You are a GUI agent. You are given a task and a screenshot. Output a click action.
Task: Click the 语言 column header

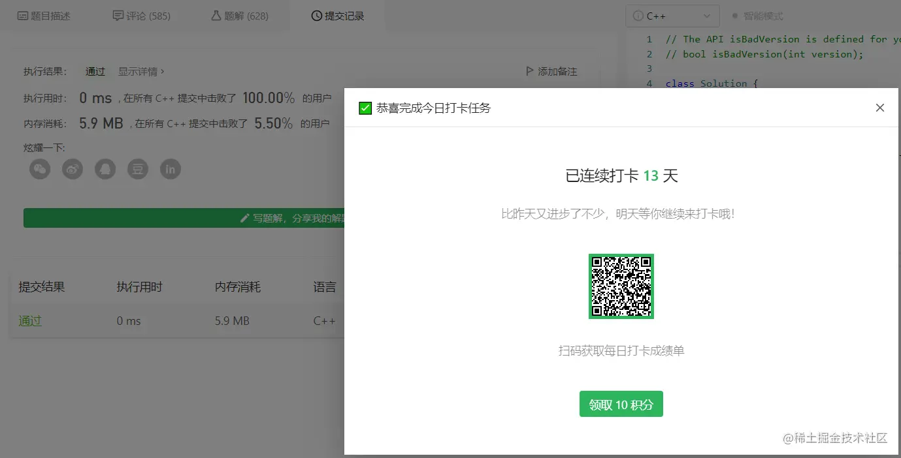click(x=325, y=286)
